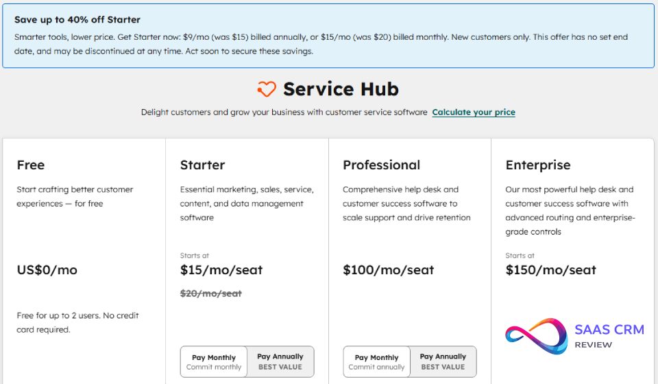This screenshot has width=658, height=384.
Task: Click the SaaS CRM Review infinity logo
Action: [x=537, y=335]
